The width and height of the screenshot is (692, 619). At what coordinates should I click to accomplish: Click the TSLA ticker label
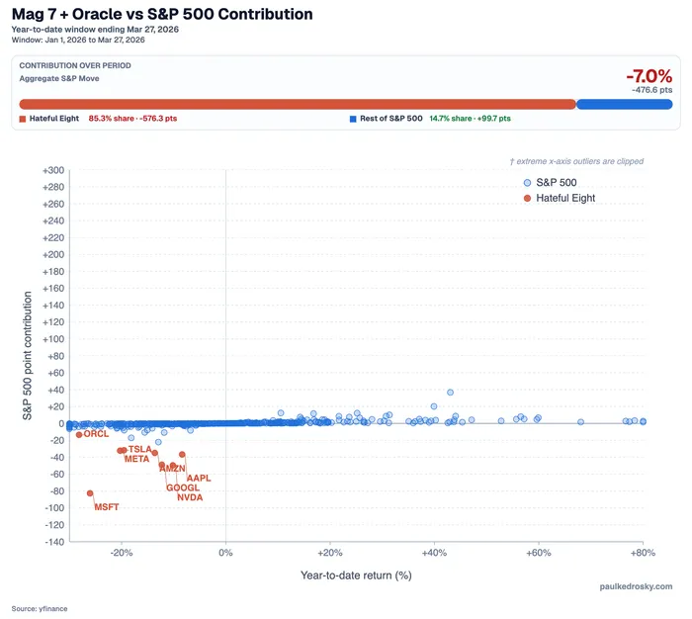[x=140, y=450]
